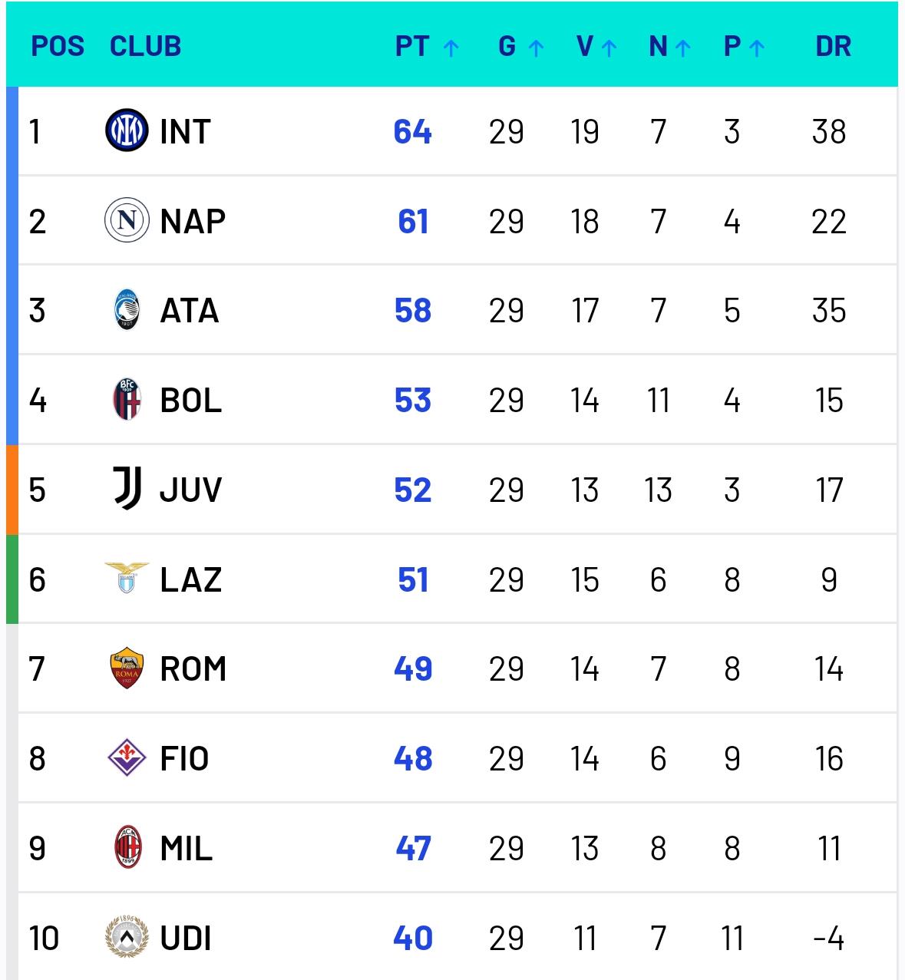Click the AC Milan crest icon
Screen dimensions: 905x980
point(127,847)
